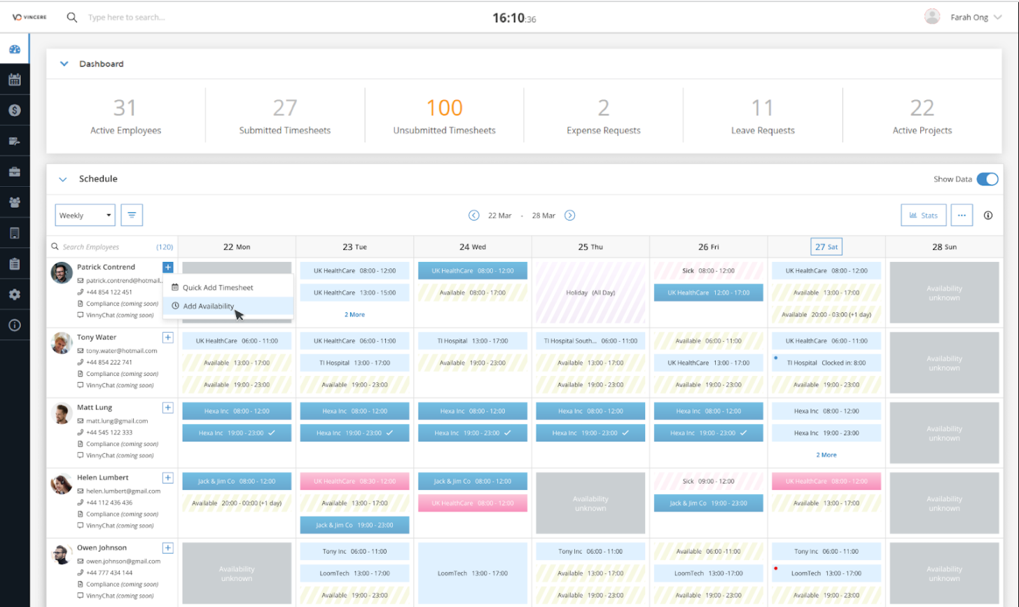Click the briefcase icon in the left sidebar

click(x=15, y=171)
